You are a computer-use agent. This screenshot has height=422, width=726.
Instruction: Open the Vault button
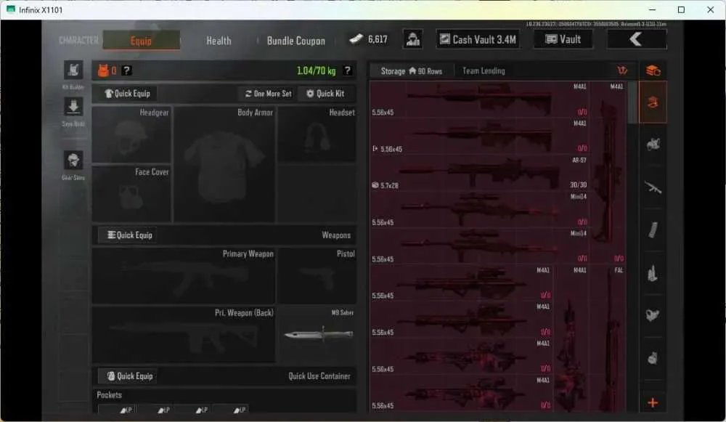(563, 39)
